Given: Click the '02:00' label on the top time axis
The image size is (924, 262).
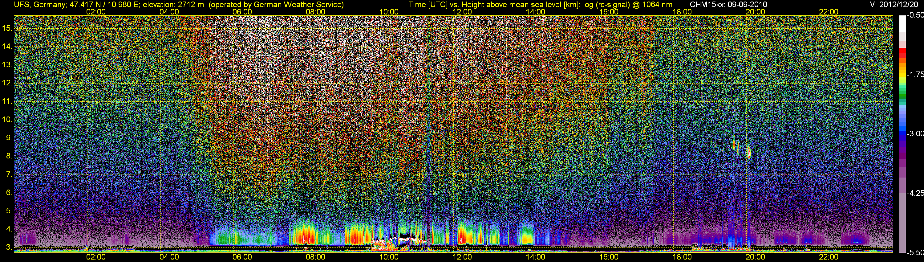Looking at the screenshot, I should click(x=96, y=12).
